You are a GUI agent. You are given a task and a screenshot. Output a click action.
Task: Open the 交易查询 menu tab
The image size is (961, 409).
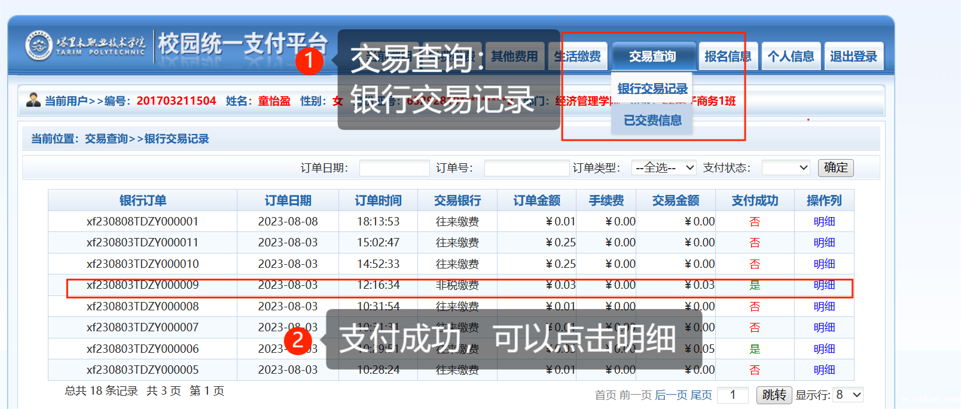(653, 56)
